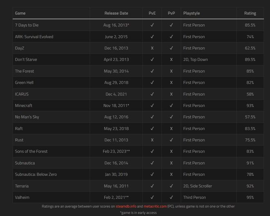Select the ARK: Survival Evolved game name

(x=34, y=37)
